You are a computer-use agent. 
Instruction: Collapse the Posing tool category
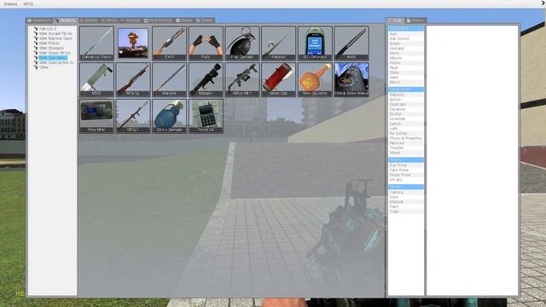point(406,159)
